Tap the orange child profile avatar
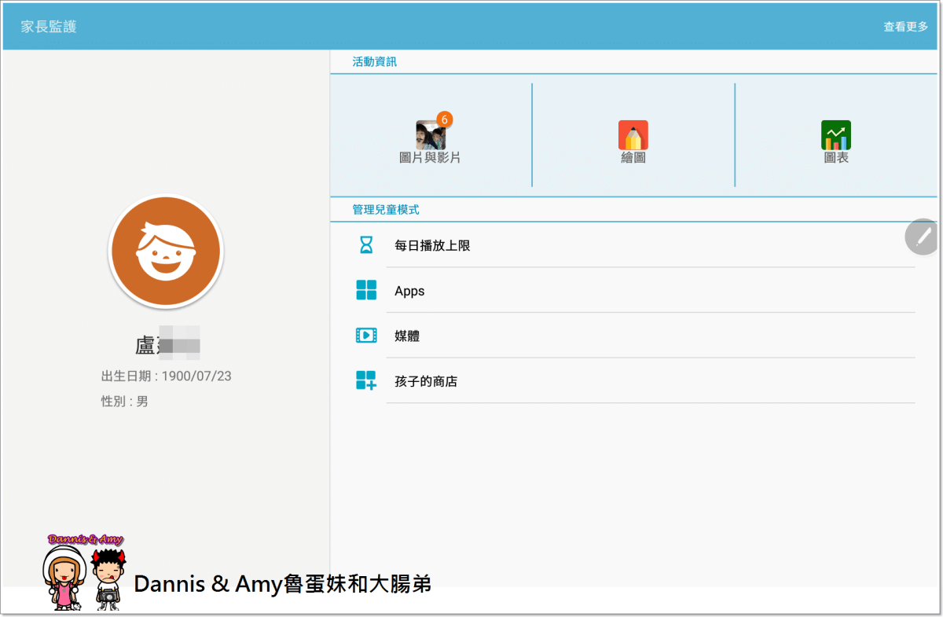Image resolution: width=943 pixels, height=617 pixels. (166, 252)
